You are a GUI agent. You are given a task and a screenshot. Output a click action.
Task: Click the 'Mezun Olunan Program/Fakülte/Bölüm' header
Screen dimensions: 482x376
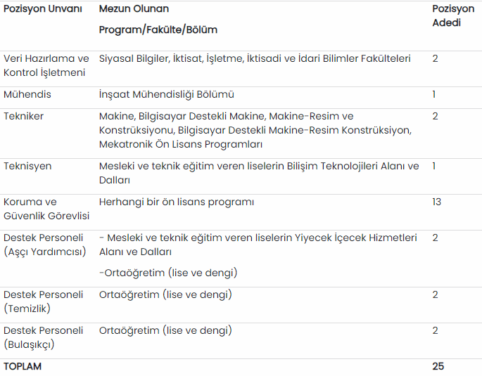coord(158,20)
